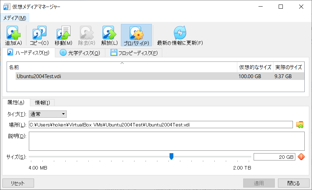Toggle the プロパティ(P) properties icon
This screenshot has width=312, height=190.
[136, 35]
